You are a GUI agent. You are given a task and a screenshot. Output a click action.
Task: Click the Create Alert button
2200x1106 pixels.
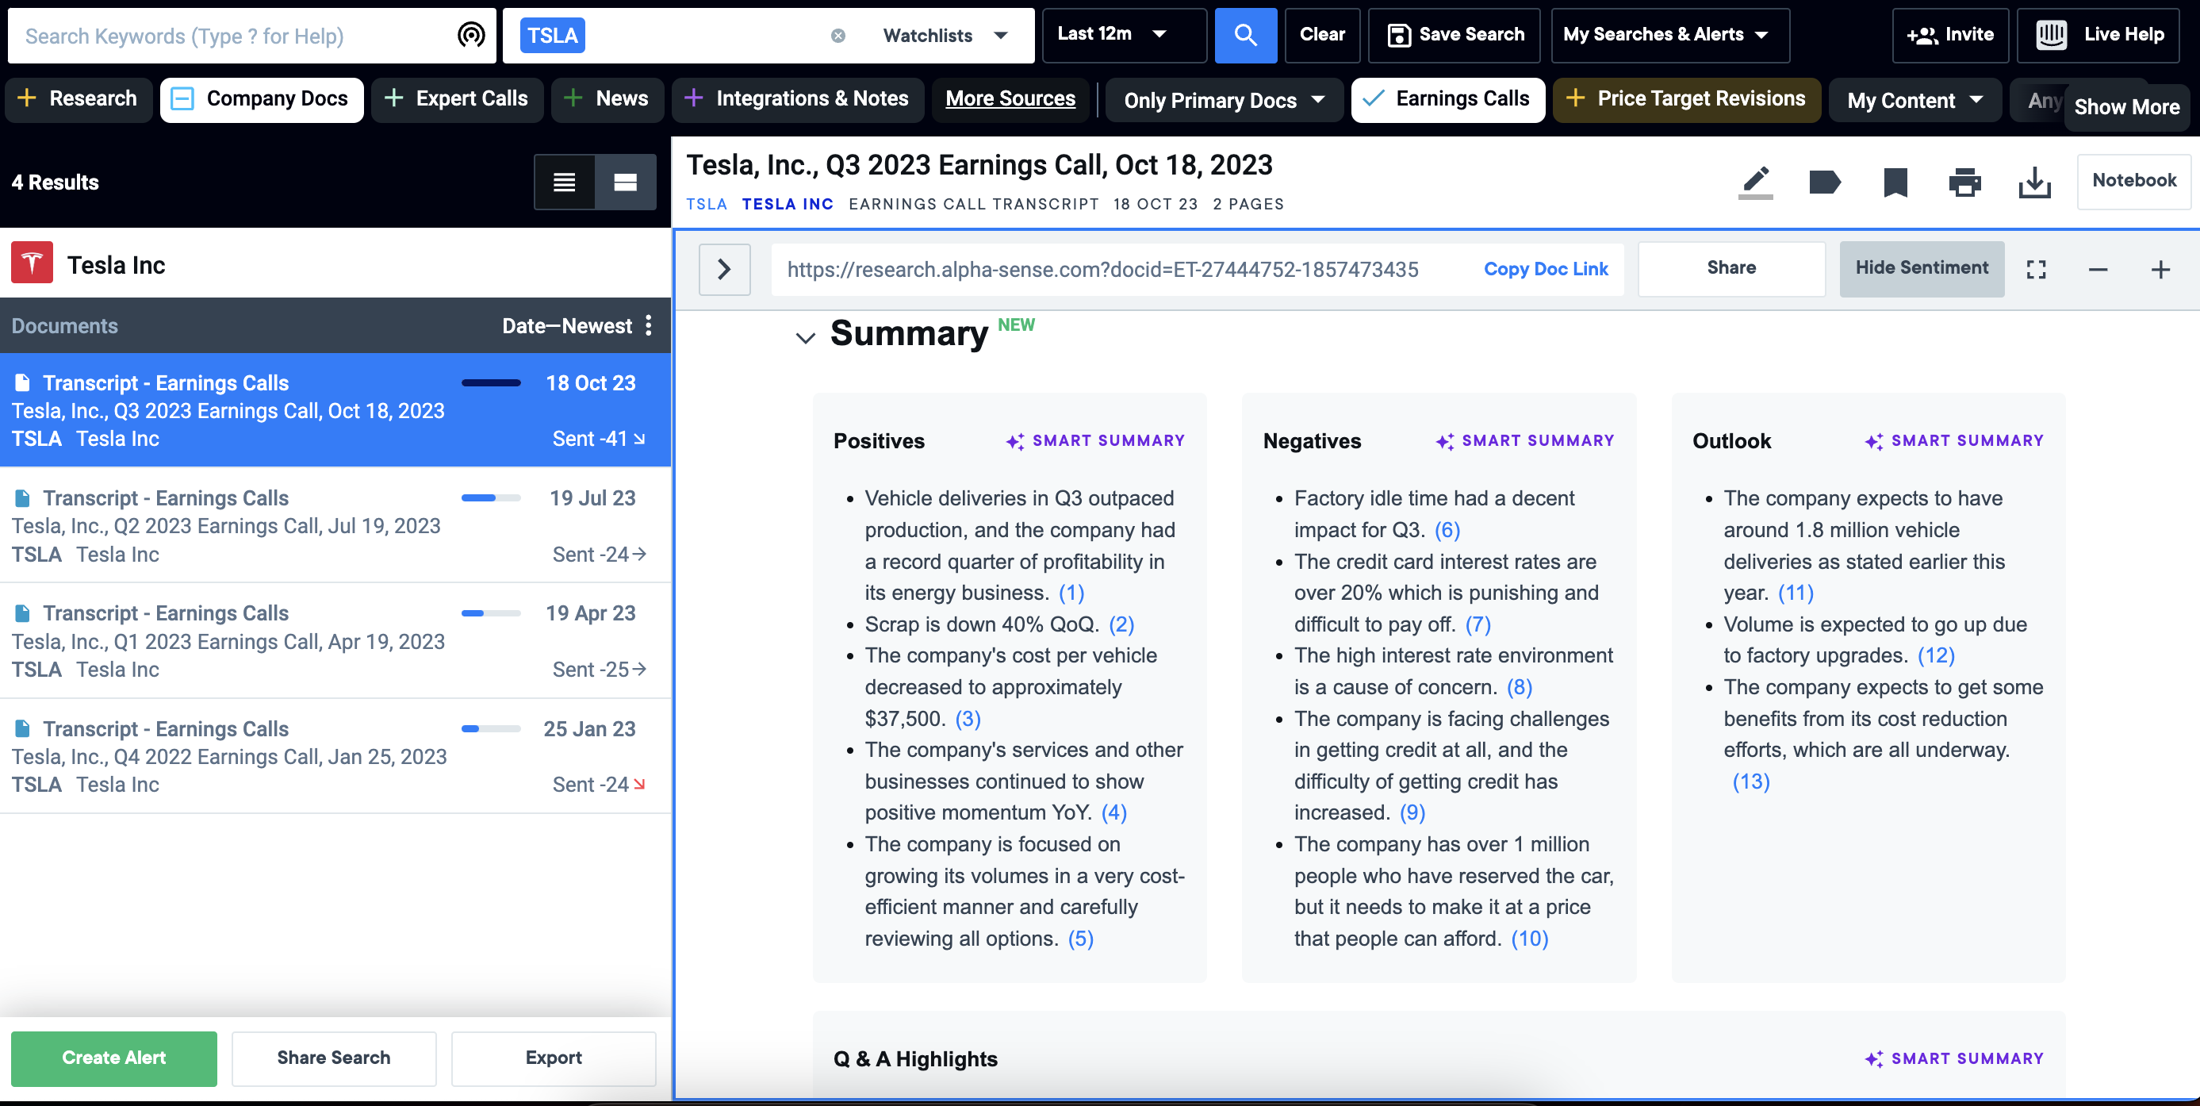point(114,1058)
